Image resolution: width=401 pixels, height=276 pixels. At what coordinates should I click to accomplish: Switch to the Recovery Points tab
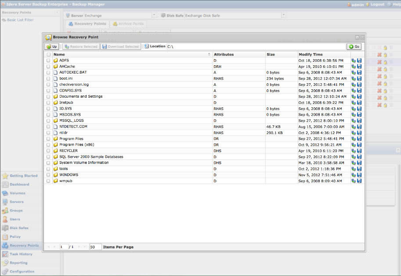(x=87, y=24)
